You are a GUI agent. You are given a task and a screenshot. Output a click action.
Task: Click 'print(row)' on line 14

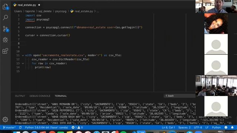tap(43, 67)
